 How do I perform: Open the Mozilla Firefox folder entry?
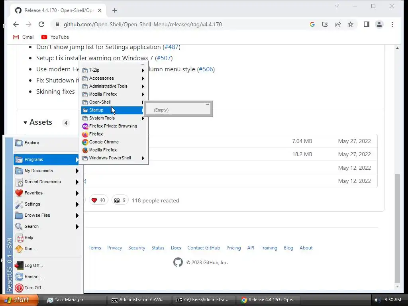coord(112,94)
